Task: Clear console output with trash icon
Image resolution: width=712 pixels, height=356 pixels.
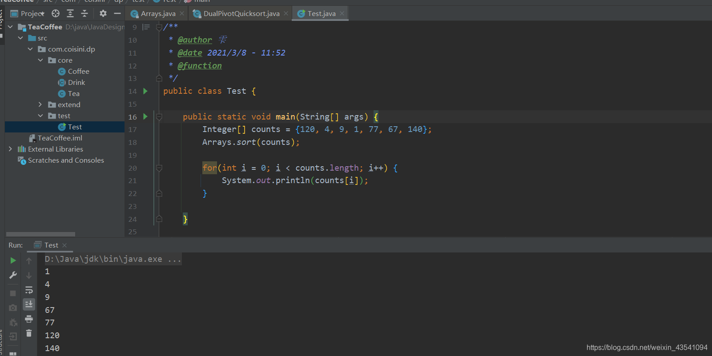Action: [x=29, y=333]
